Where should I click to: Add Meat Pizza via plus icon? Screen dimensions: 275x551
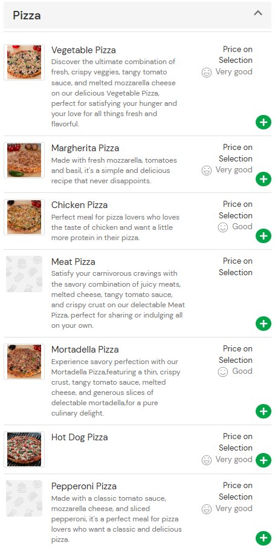(x=264, y=324)
